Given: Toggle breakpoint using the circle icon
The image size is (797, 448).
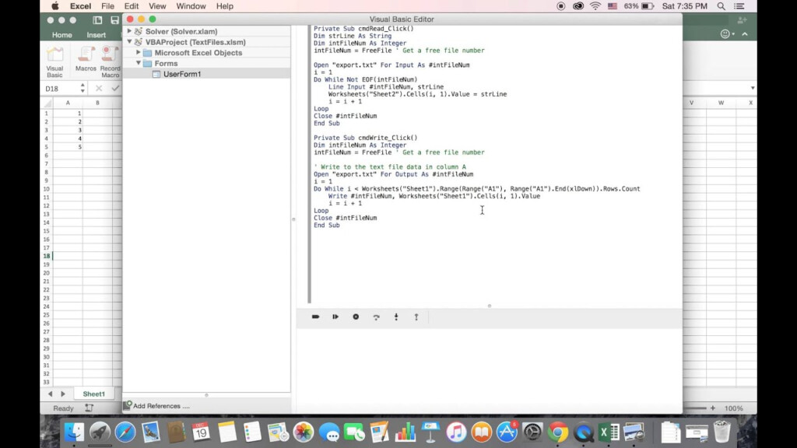Looking at the screenshot, I should pos(356,317).
